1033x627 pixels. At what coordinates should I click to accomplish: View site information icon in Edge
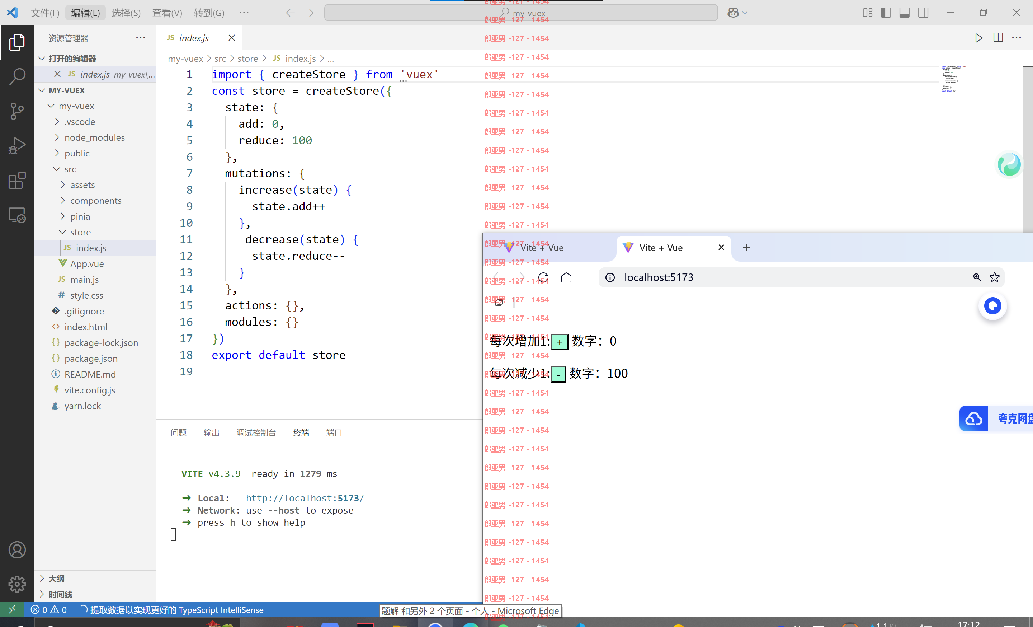click(610, 277)
